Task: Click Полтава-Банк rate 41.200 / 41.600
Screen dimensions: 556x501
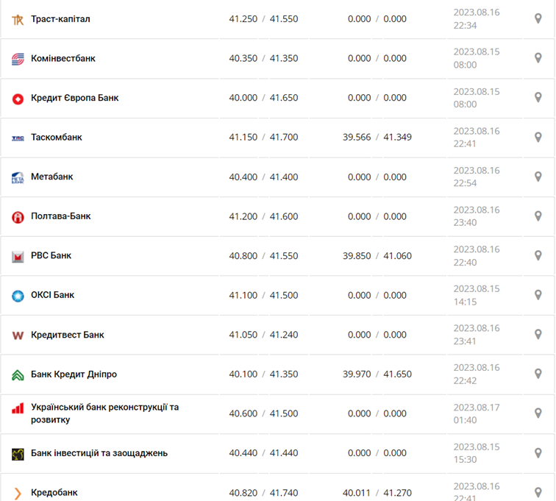Action: coord(263,217)
